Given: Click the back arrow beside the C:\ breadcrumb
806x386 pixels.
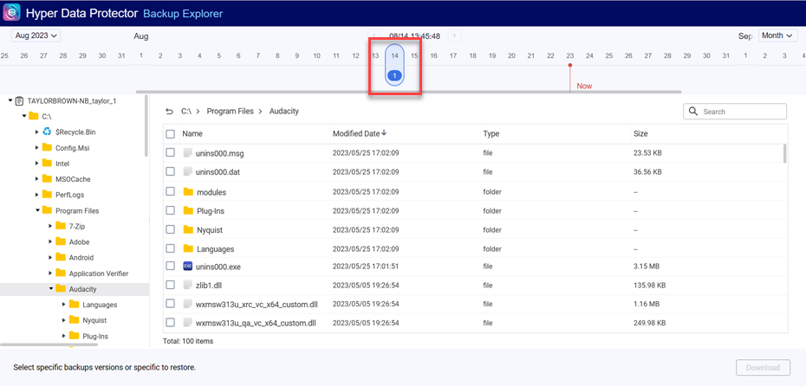Looking at the screenshot, I should (169, 112).
